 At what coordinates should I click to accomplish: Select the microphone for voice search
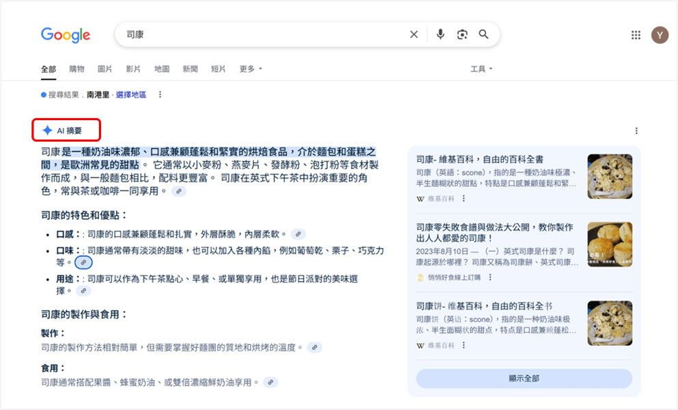point(439,34)
